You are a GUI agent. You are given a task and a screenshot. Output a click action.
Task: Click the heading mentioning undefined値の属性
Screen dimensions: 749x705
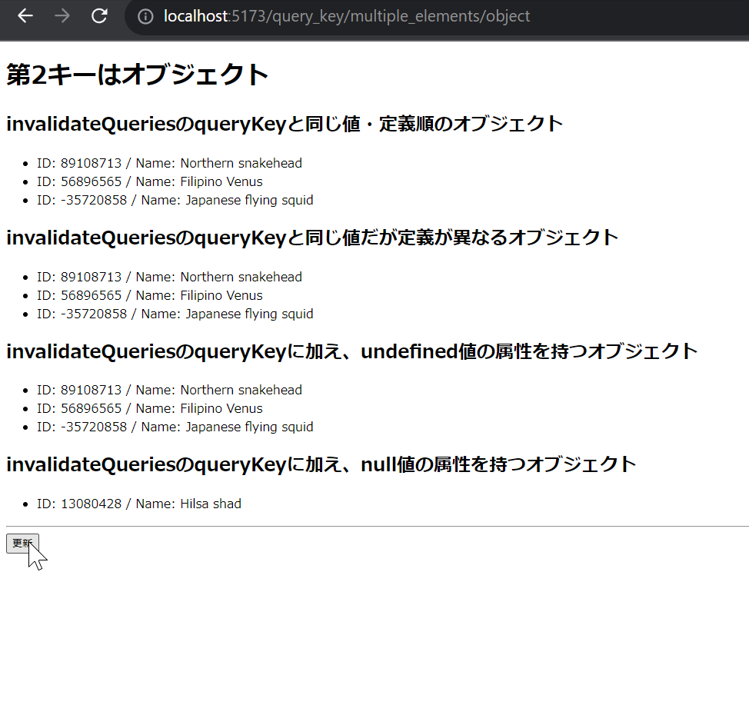click(x=351, y=351)
